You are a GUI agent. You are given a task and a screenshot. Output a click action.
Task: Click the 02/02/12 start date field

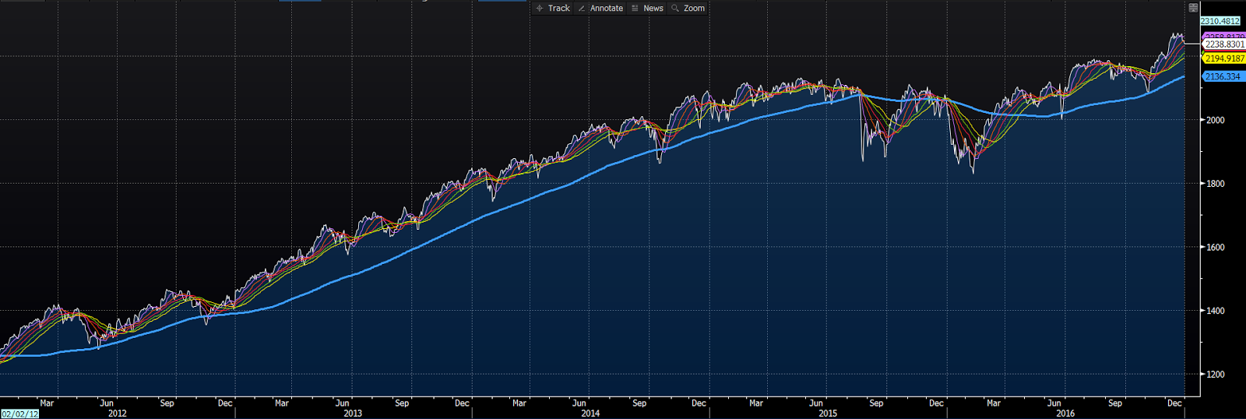19,414
